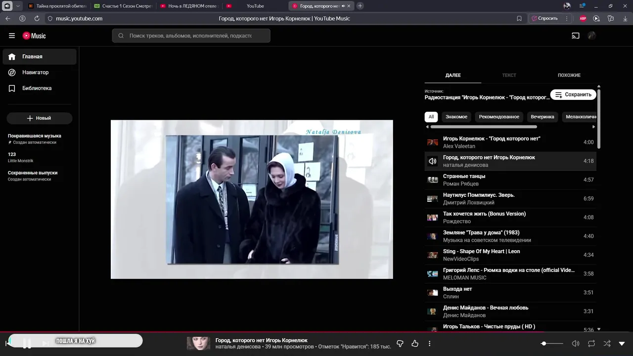Click the speaker icon on the playing queue row

(x=433, y=161)
